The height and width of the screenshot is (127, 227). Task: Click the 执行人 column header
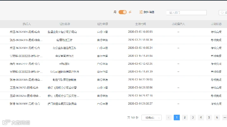27,24
